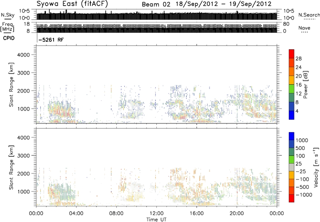This screenshot has width=320, height=222.
Task: Click the 'Nave' legend label
Action: click(304, 28)
